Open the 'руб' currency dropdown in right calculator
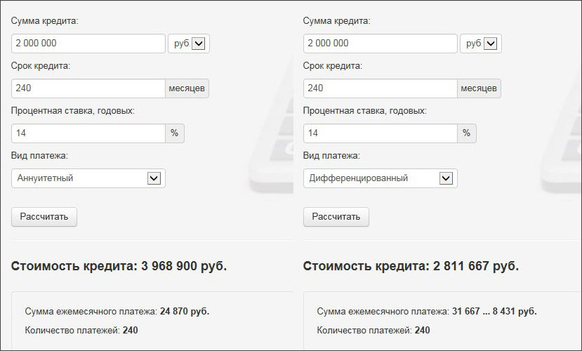Image resolution: width=582 pixels, height=351 pixels. click(x=482, y=44)
